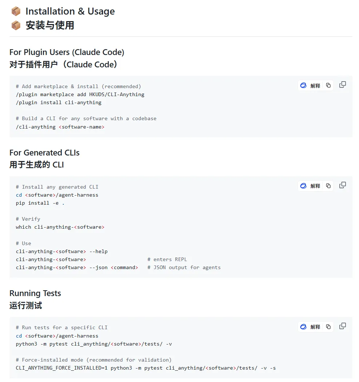
Task: Click the For Plugin Users (Claude Code) heading
Action: point(67,52)
